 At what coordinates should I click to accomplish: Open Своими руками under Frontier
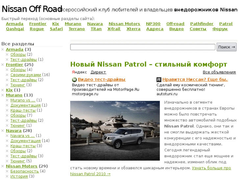26,75
